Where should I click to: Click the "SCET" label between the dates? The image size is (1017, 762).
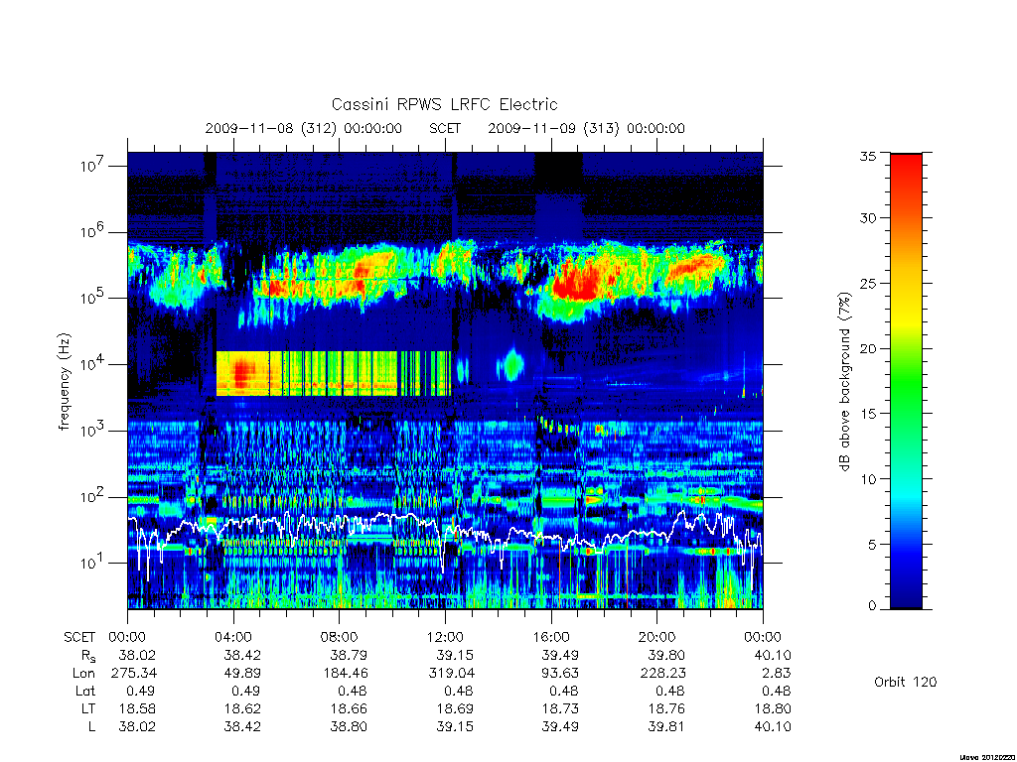click(x=445, y=128)
